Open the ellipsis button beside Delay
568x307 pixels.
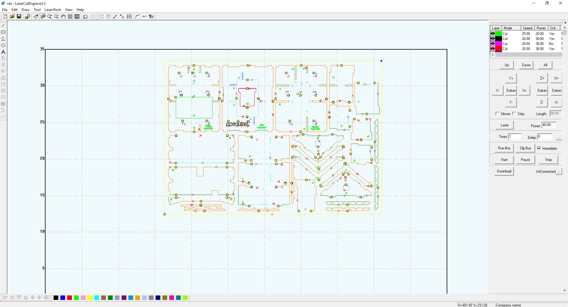pos(559,138)
